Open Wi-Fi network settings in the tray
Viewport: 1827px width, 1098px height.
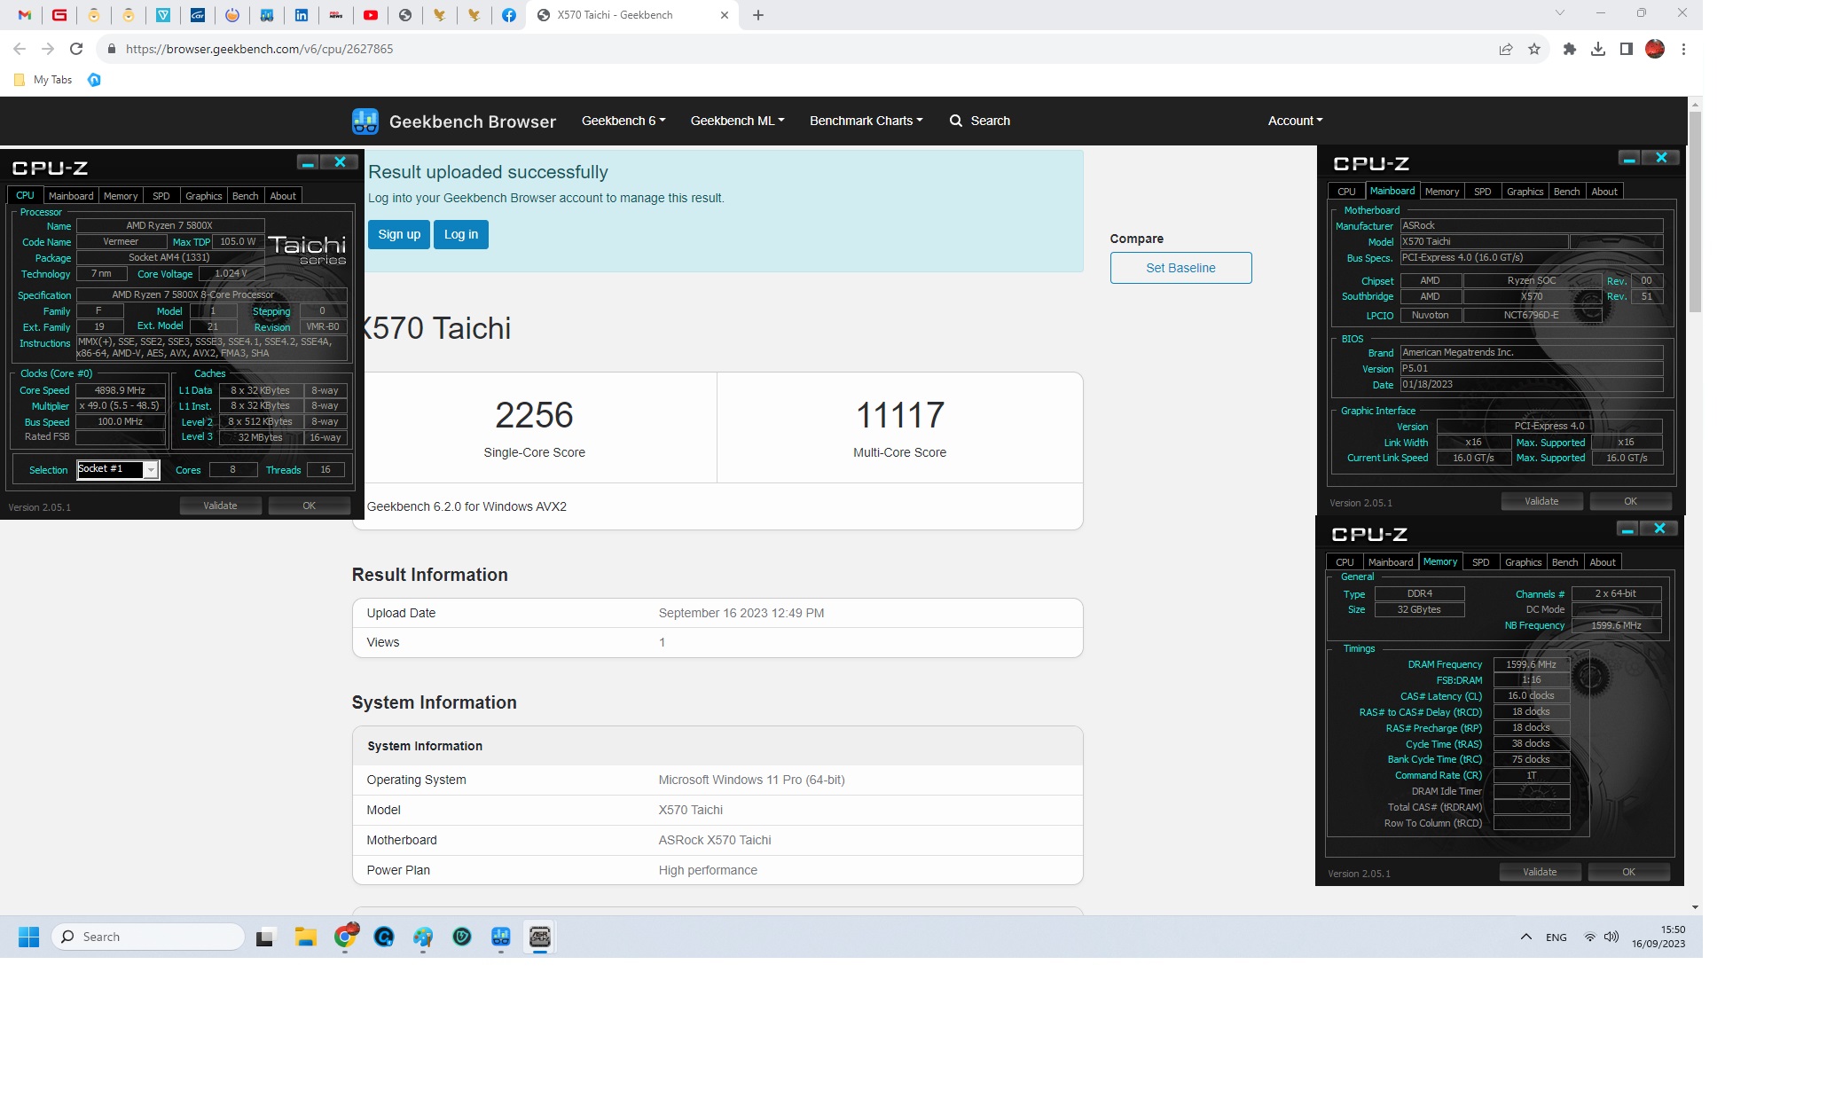click(x=1590, y=937)
